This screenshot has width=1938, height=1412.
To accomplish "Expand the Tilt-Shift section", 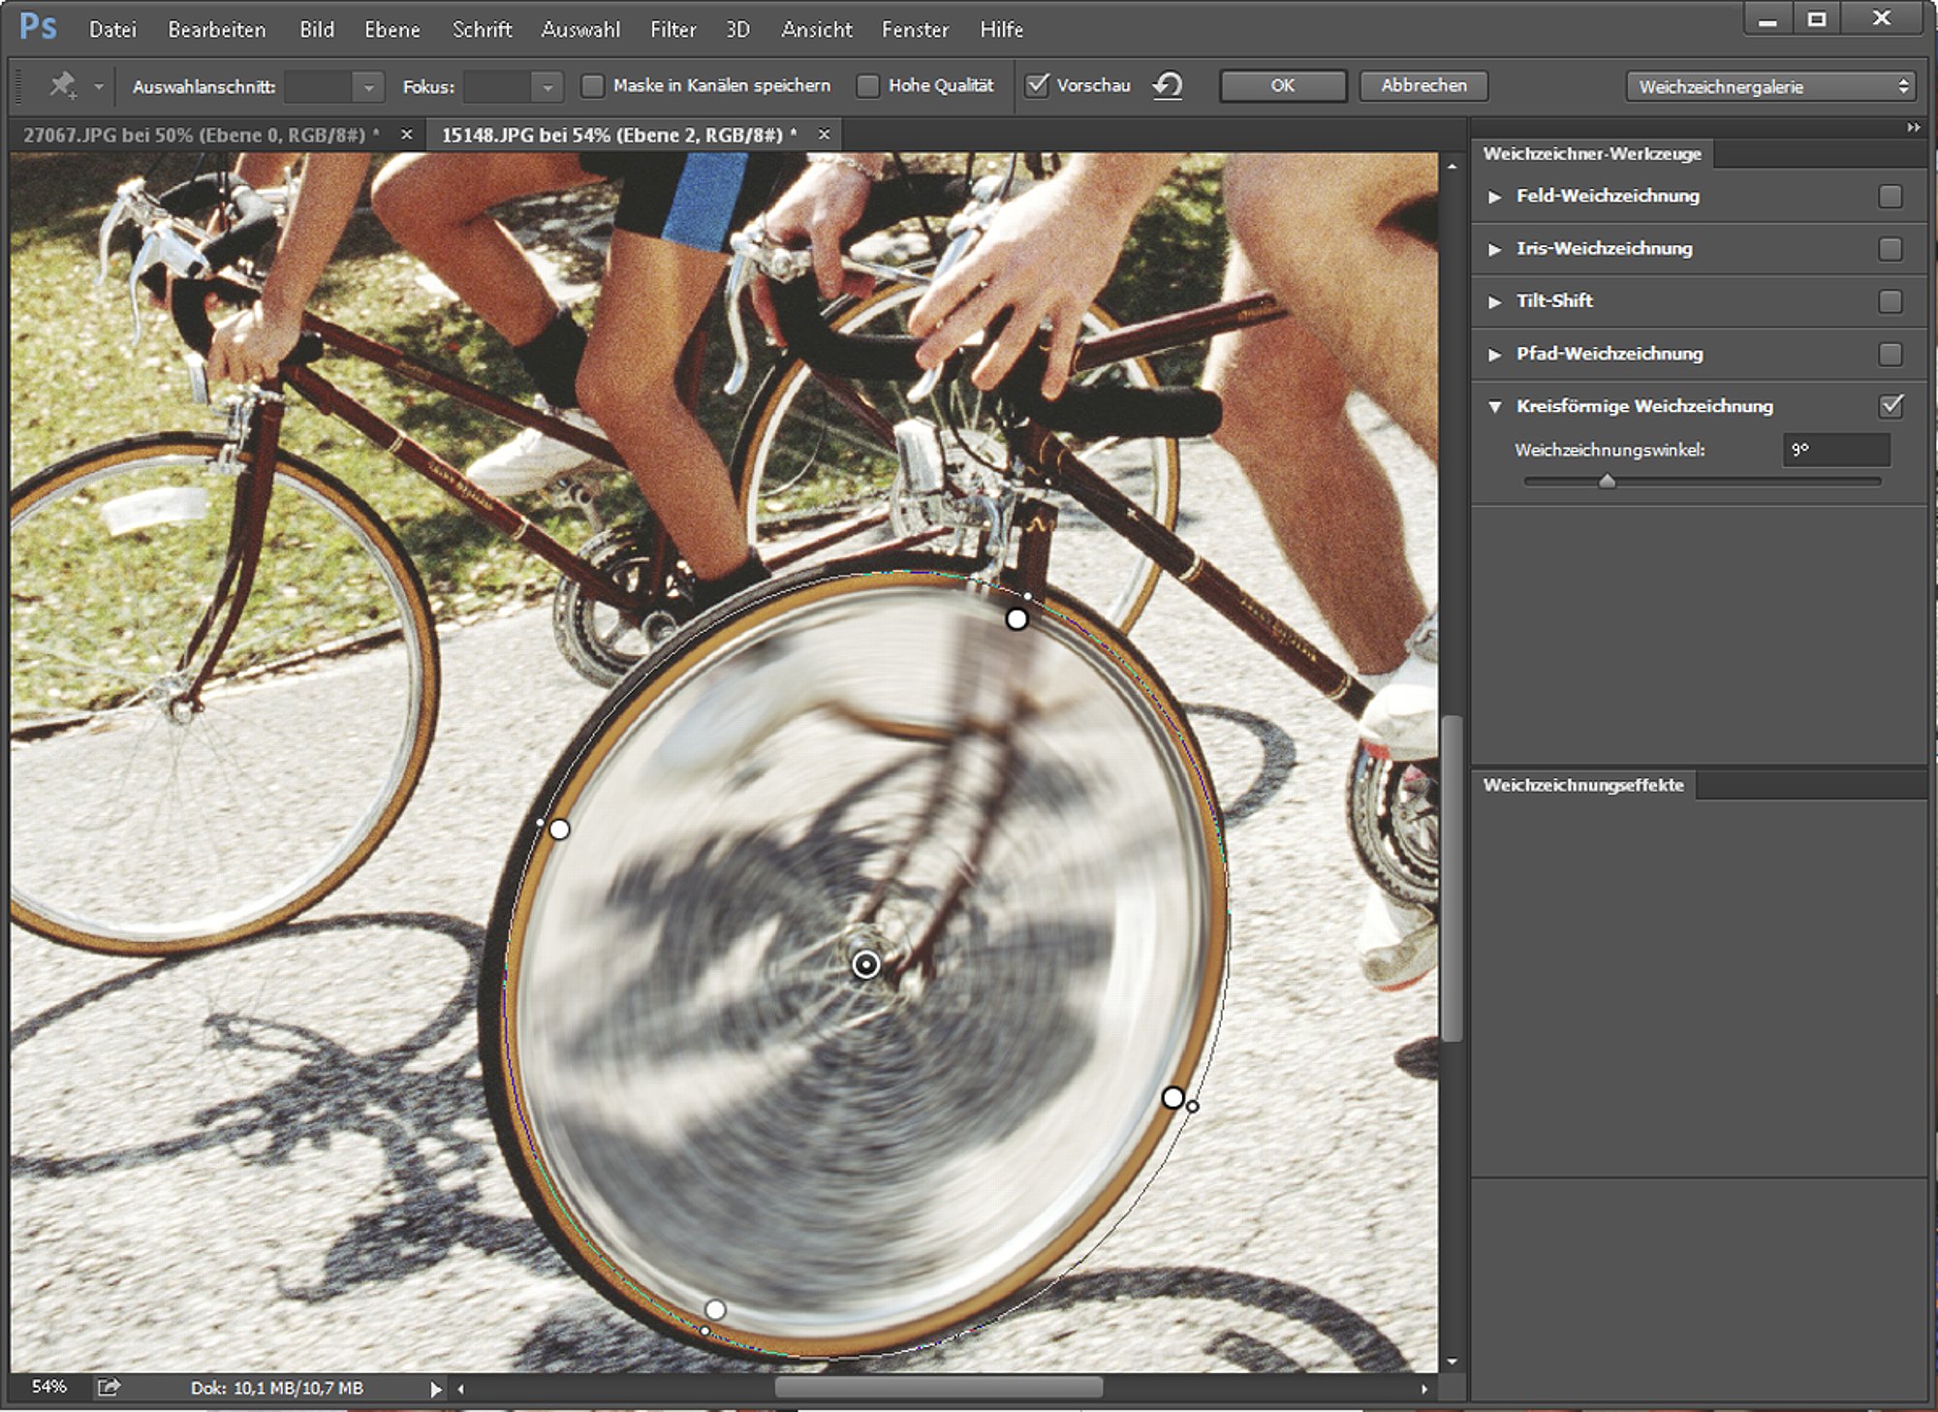I will point(1494,301).
